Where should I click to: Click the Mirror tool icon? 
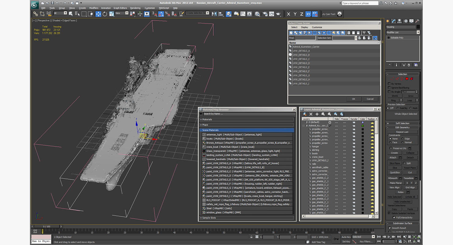click(x=214, y=14)
